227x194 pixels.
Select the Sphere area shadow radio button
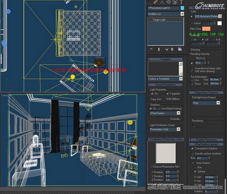point(195,171)
